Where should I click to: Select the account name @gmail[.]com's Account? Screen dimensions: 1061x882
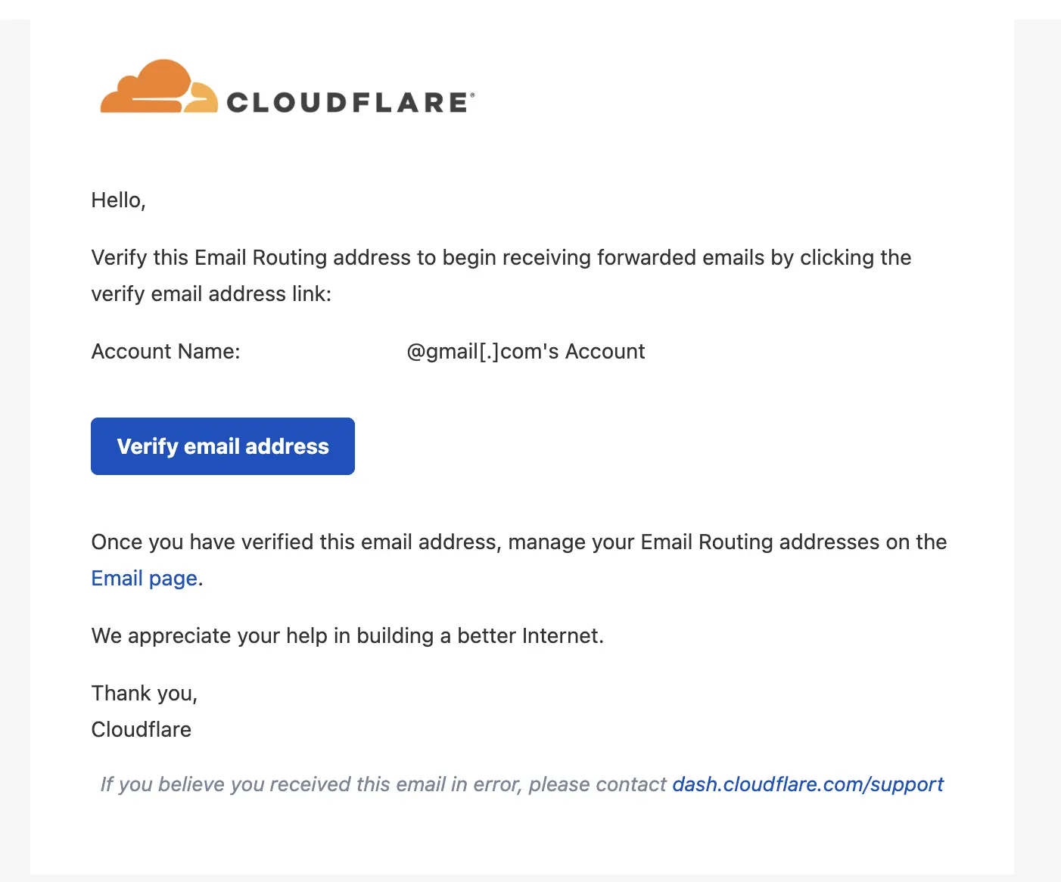click(x=526, y=351)
